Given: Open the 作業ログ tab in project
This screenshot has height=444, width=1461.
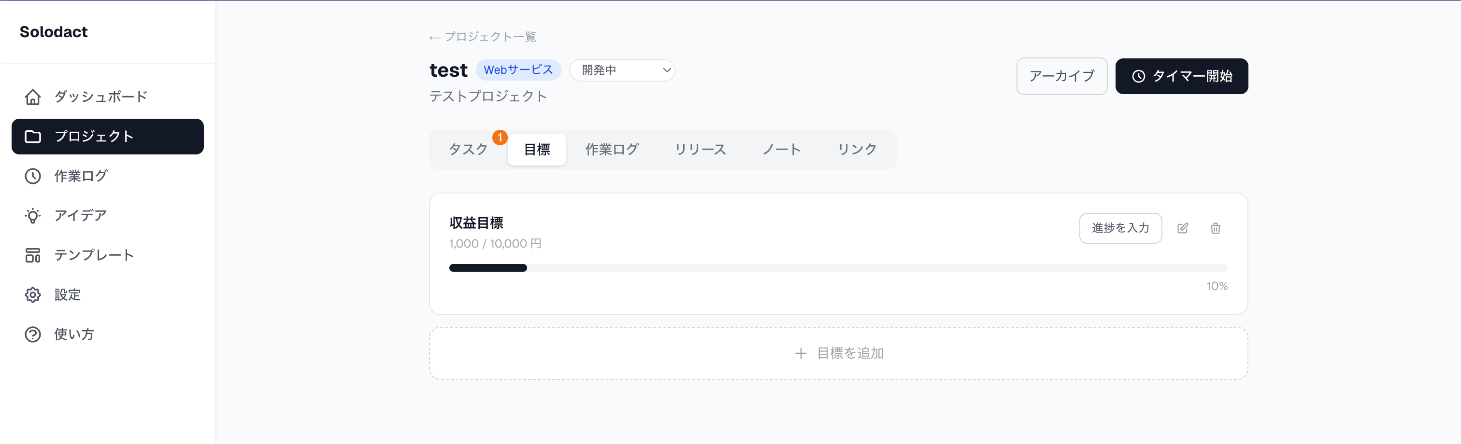Looking at the screenshot, I should coord(612,150).
